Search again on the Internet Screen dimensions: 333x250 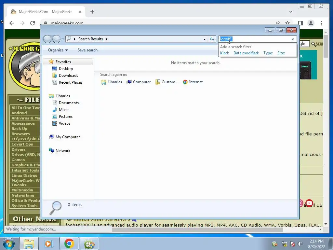pos(193,82)
